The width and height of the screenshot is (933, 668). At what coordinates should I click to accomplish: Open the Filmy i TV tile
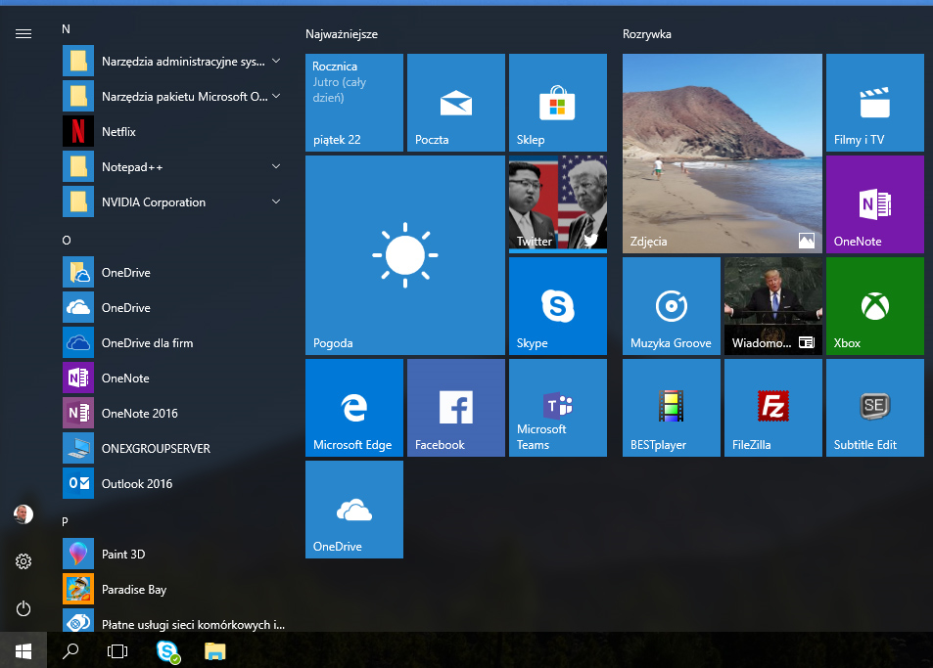[874, 103]
